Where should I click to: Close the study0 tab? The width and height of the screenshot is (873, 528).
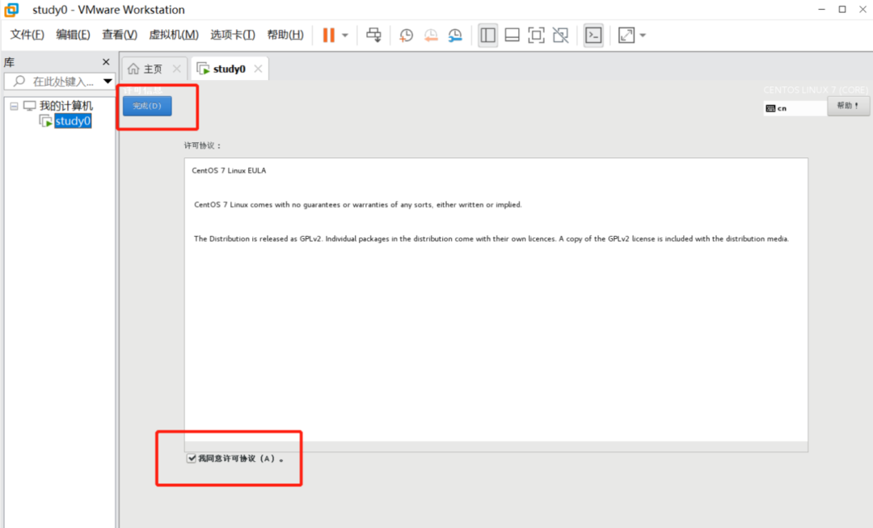click(258, 69)
